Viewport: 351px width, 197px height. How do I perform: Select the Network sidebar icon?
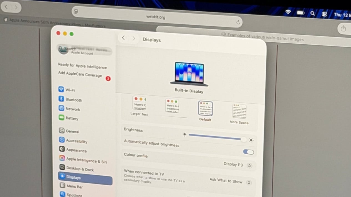[61, 108]
